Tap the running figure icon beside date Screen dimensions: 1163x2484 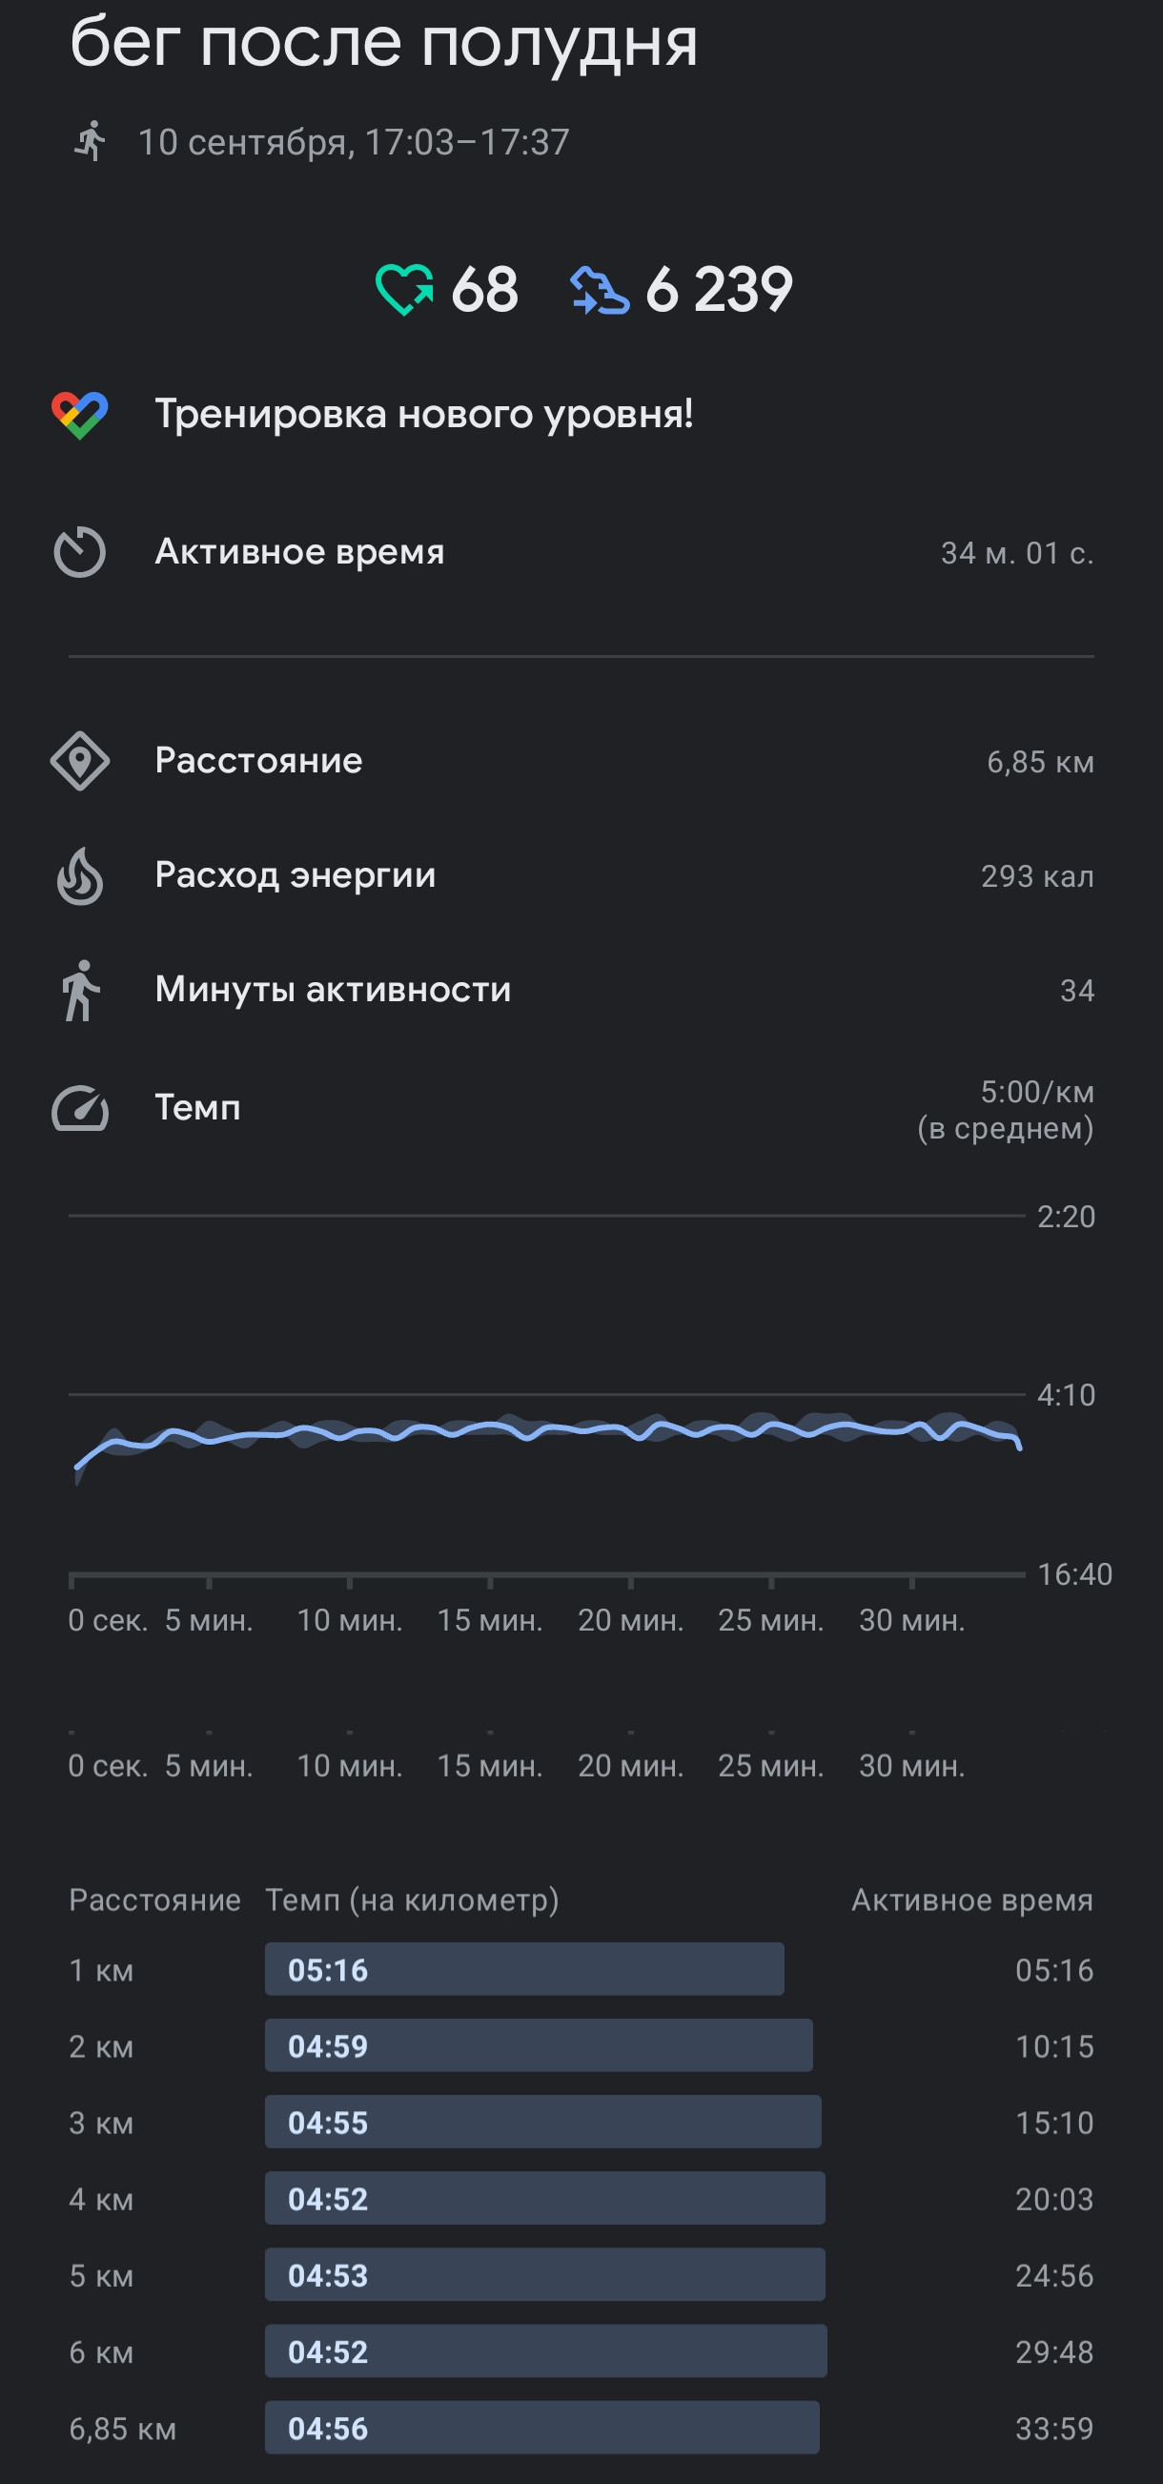[x=90, y=142]
